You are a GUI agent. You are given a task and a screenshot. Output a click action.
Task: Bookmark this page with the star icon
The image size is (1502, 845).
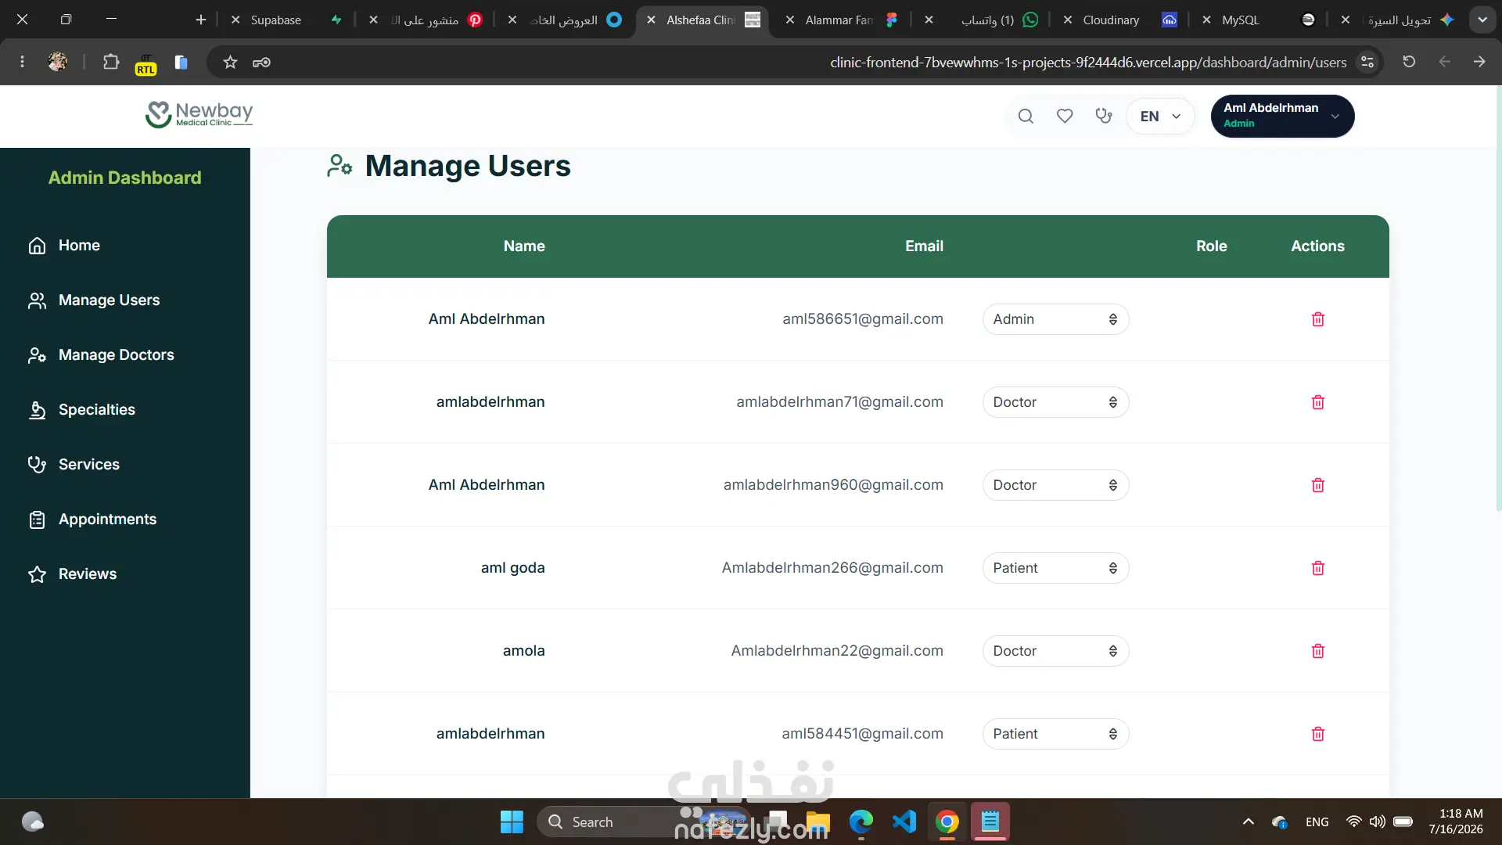coord(230,62)
